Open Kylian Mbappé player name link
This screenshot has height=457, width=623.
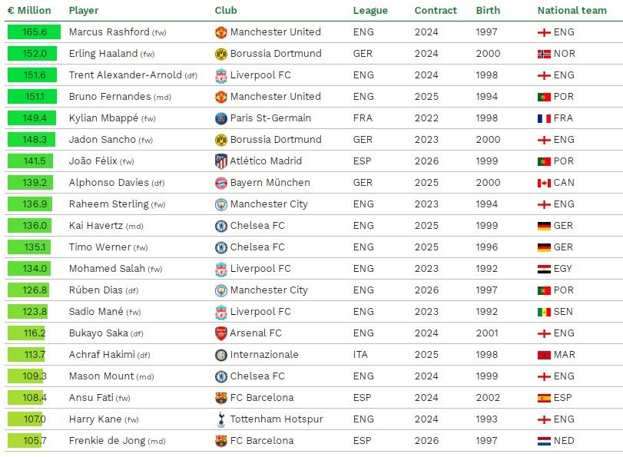coord(104,118)
